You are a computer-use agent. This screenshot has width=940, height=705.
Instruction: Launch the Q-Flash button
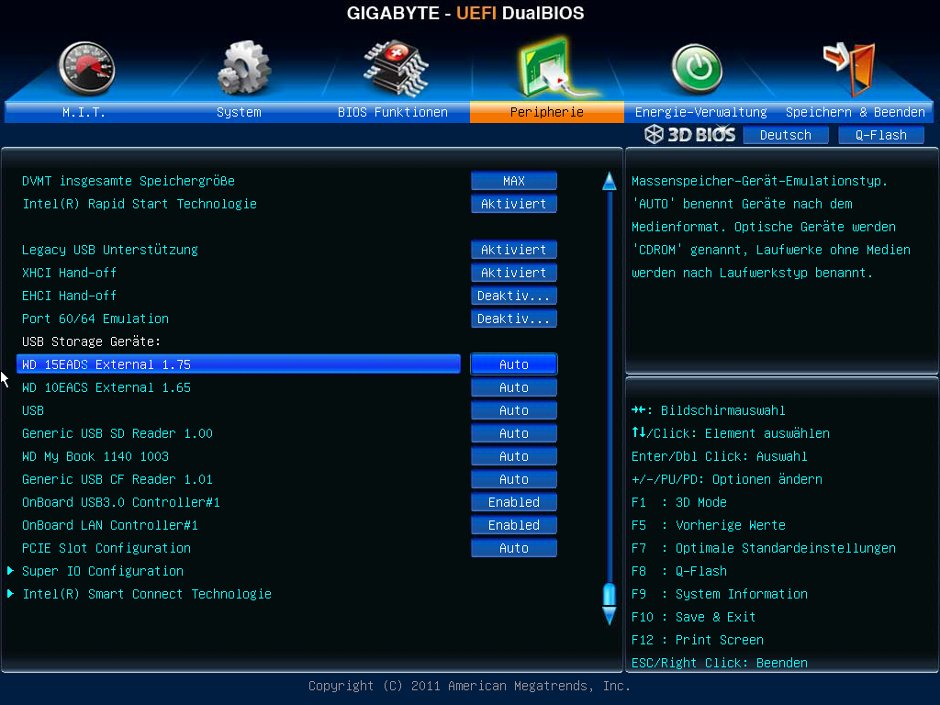[880, 135]
